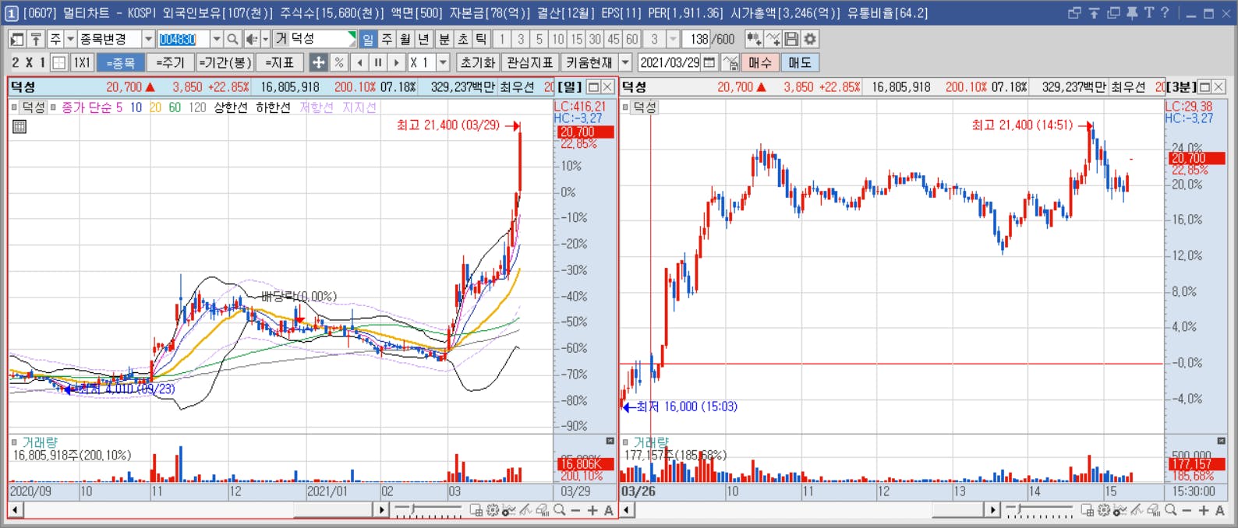Open the stock search magnifier icon

232,39
